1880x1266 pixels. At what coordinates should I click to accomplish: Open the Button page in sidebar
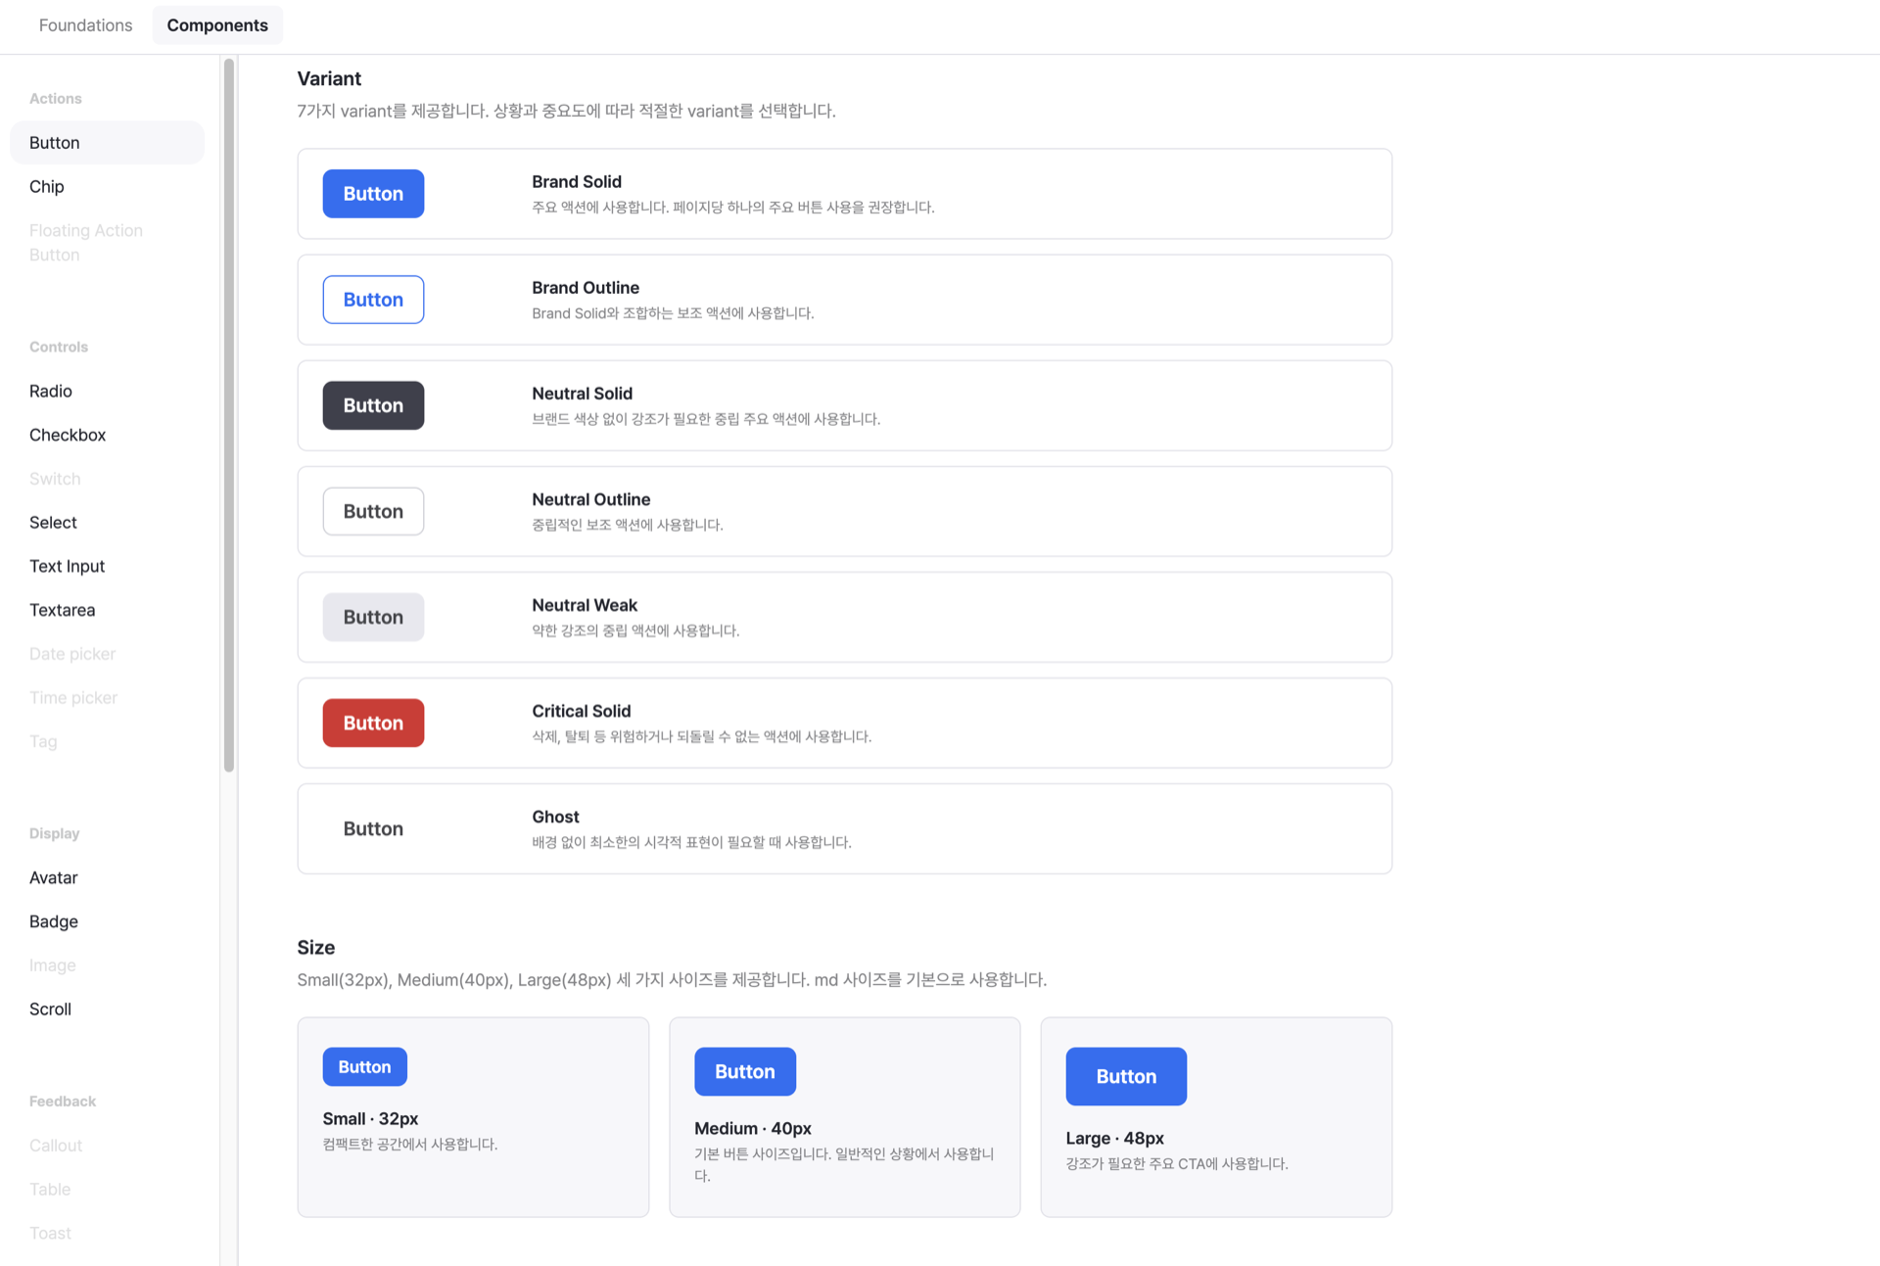107,143
